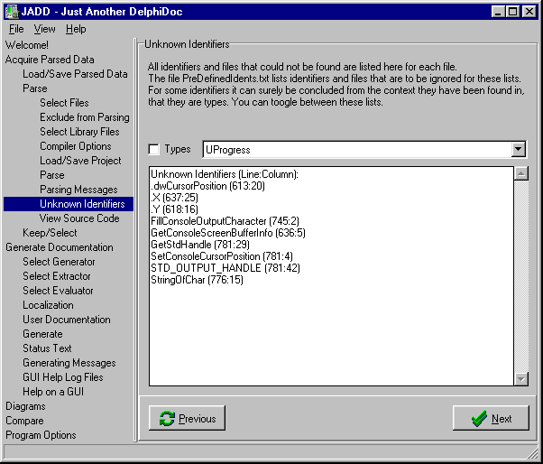543x464 pixels.
Task: Click the StringOfChar (776:15) line
Action: click(197, 280)
